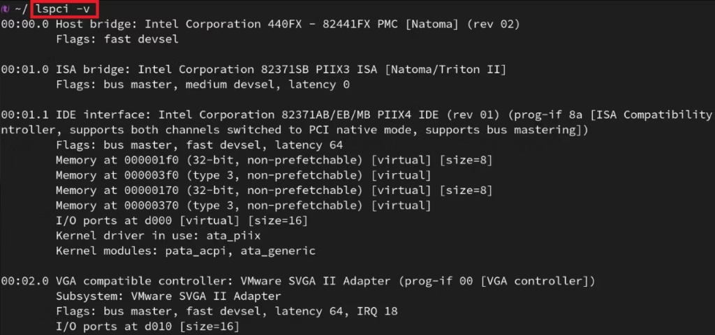Screen dimensions: 715x335
Task: Click the 'Memory at 000003f0' line
Action: (x=244, y=175)
